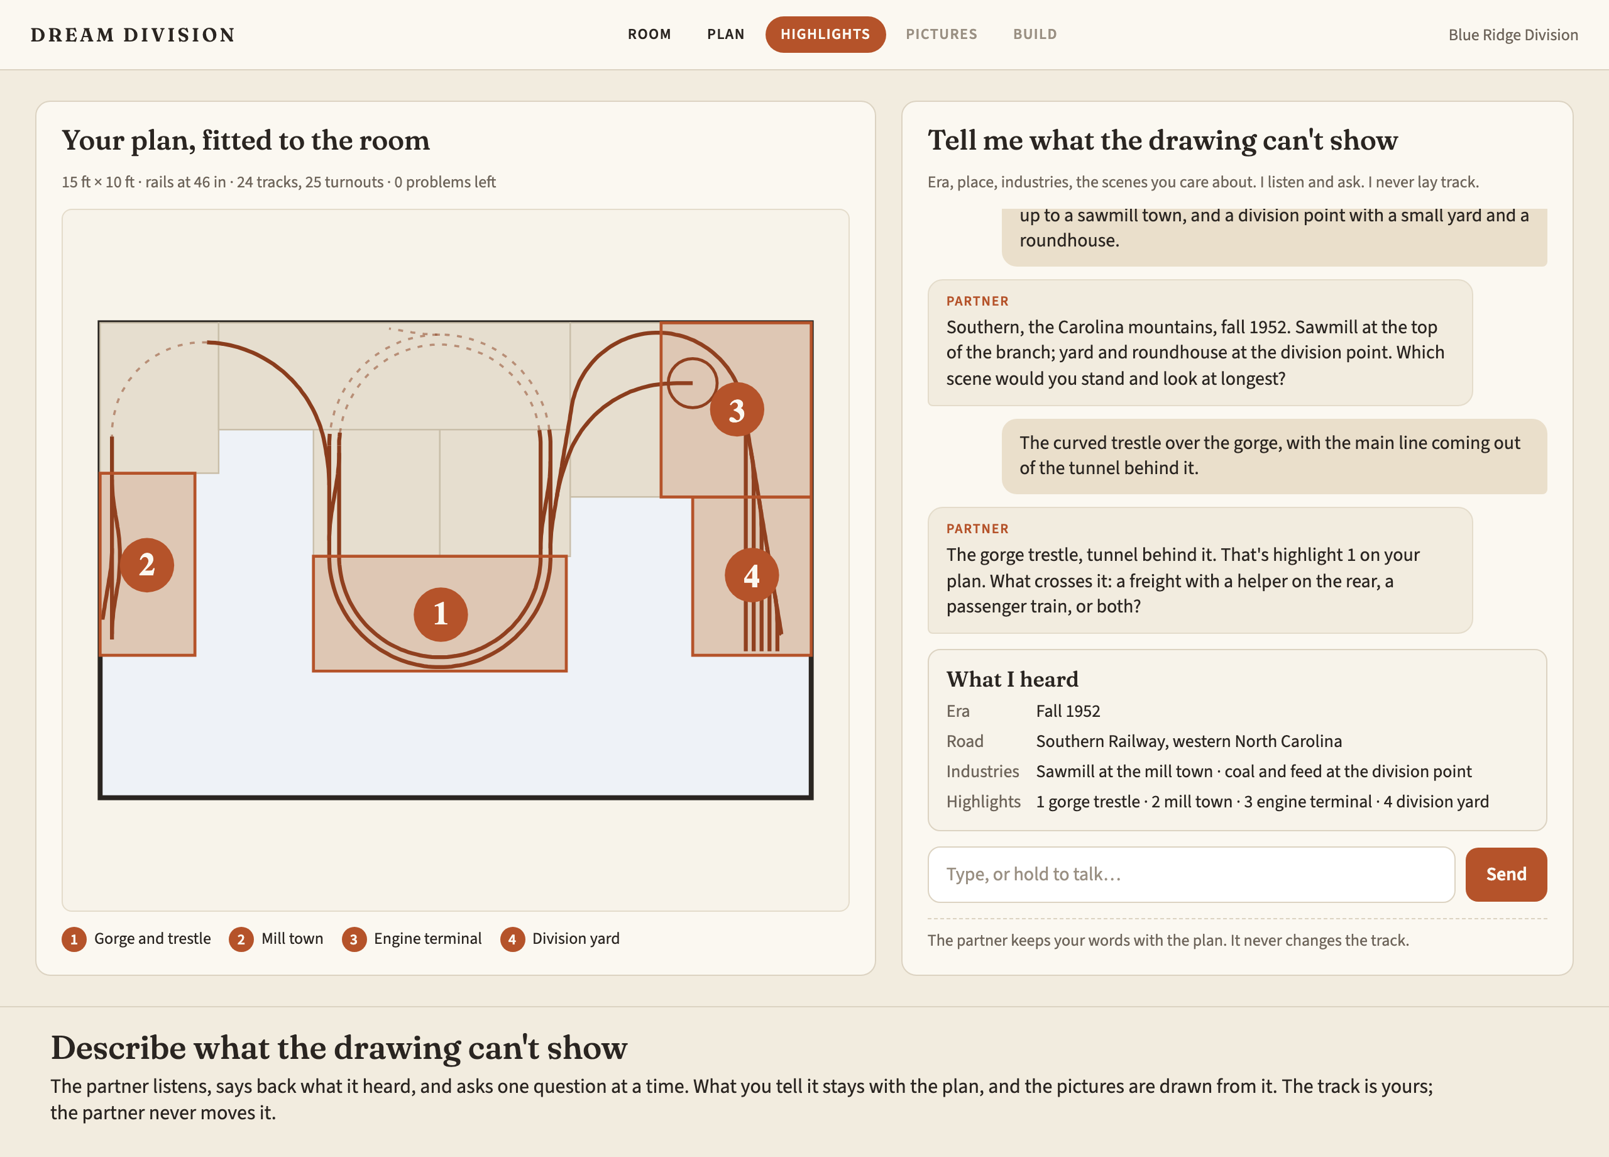This screenshot has height=1157, width=1609.
Task: Click the turntable circle in the engine terminal
Action: tap(693, 382)
